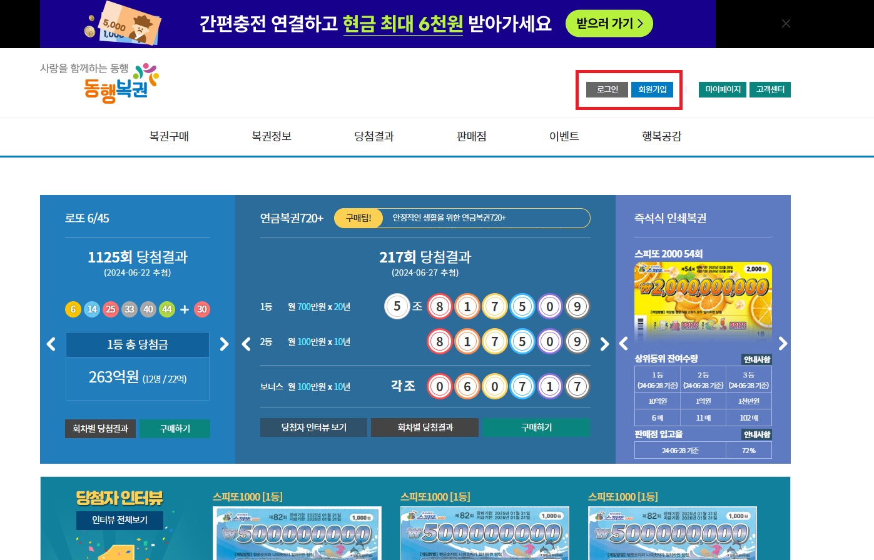
Task: Open first 스피또1000 [1등] ticket thumbnail
Action: point(298,533)
